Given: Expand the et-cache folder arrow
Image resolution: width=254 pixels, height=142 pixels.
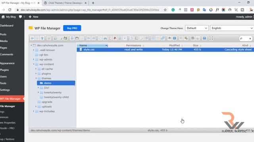Looking at the screenshot, I should point(36,69).
